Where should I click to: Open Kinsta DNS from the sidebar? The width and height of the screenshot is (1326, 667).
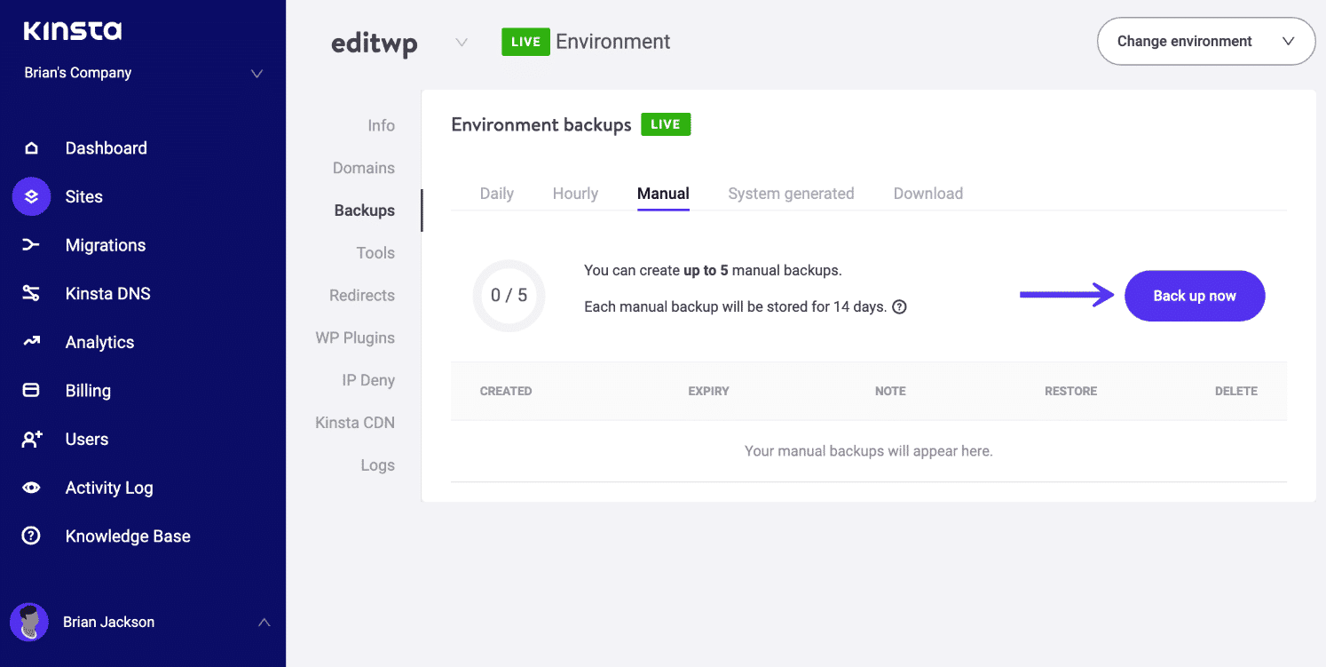[x=31, y=293]
